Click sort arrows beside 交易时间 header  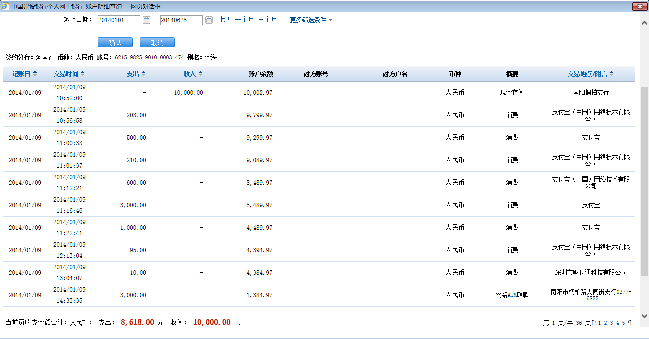click(x=83, y=74)
